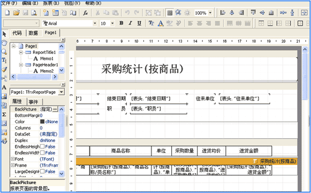Draw all frame lines icon
Viewport: 311px width, 193px height.
[x=300, y=23]
